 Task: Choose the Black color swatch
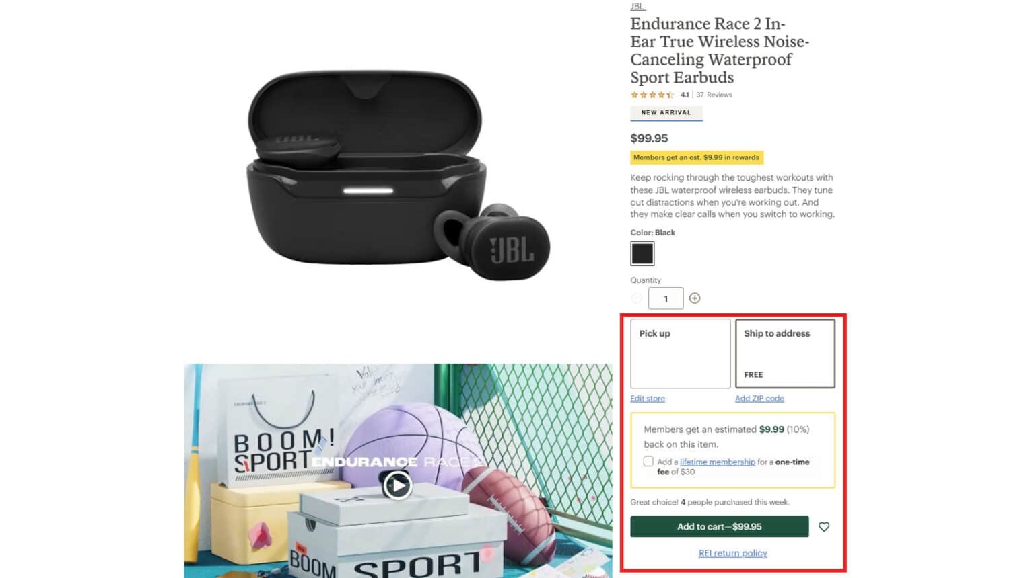tap(642, 253)
